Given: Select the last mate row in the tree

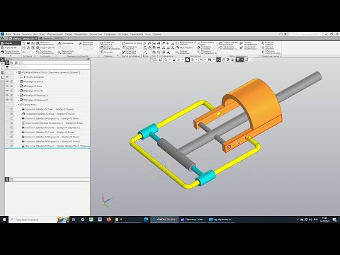Looking at the screenshot, I should pos(47,146).
